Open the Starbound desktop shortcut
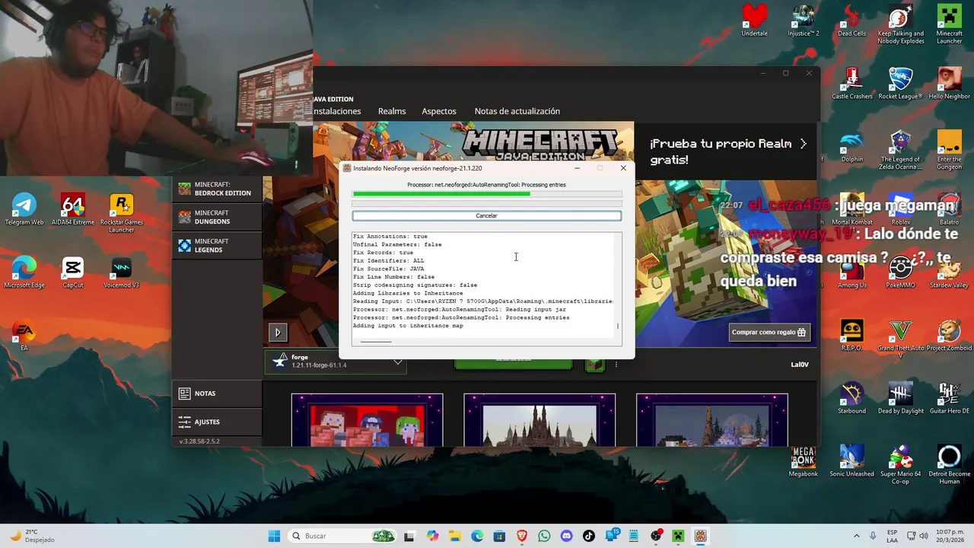Image resolution: width=974 pixels, height=548 pixels. (x=851, y=399)
